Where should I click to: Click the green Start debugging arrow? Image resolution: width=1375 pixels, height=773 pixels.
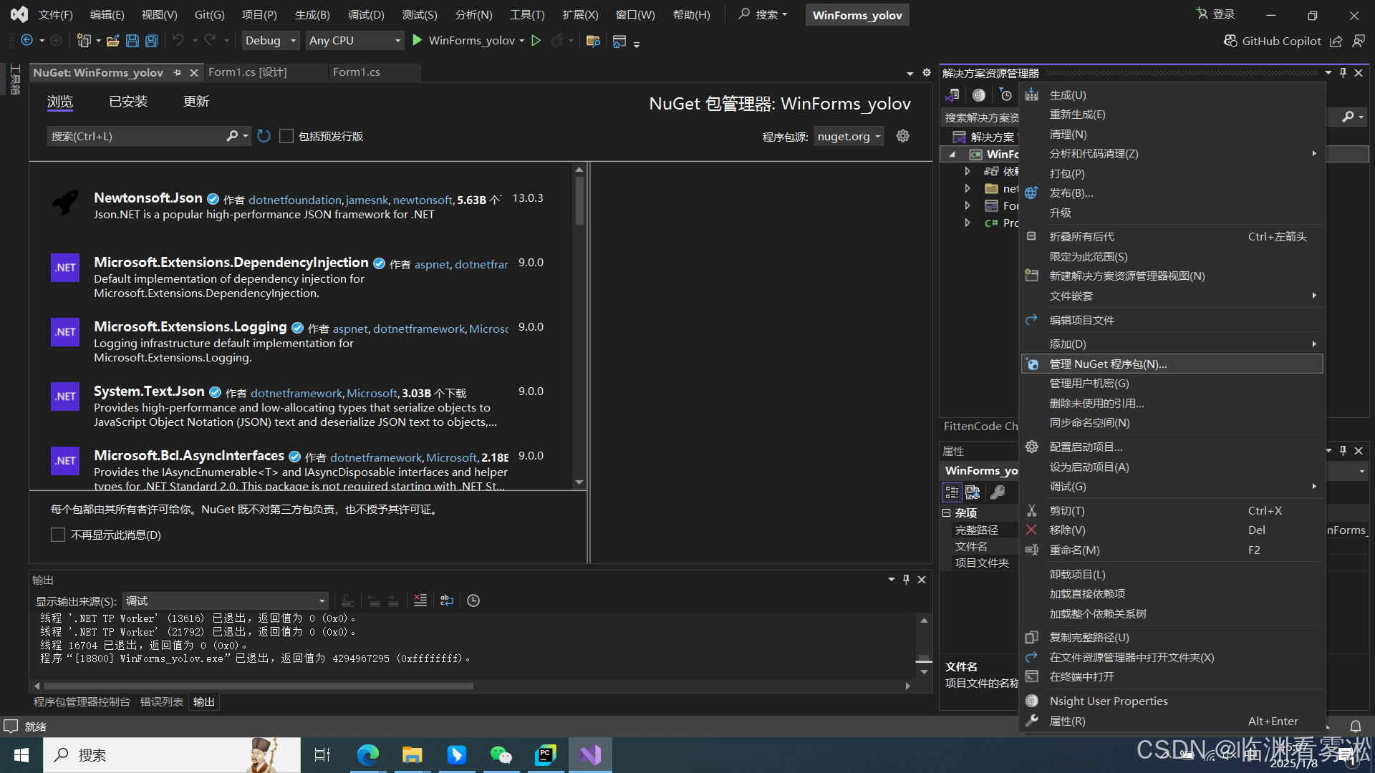418,41
